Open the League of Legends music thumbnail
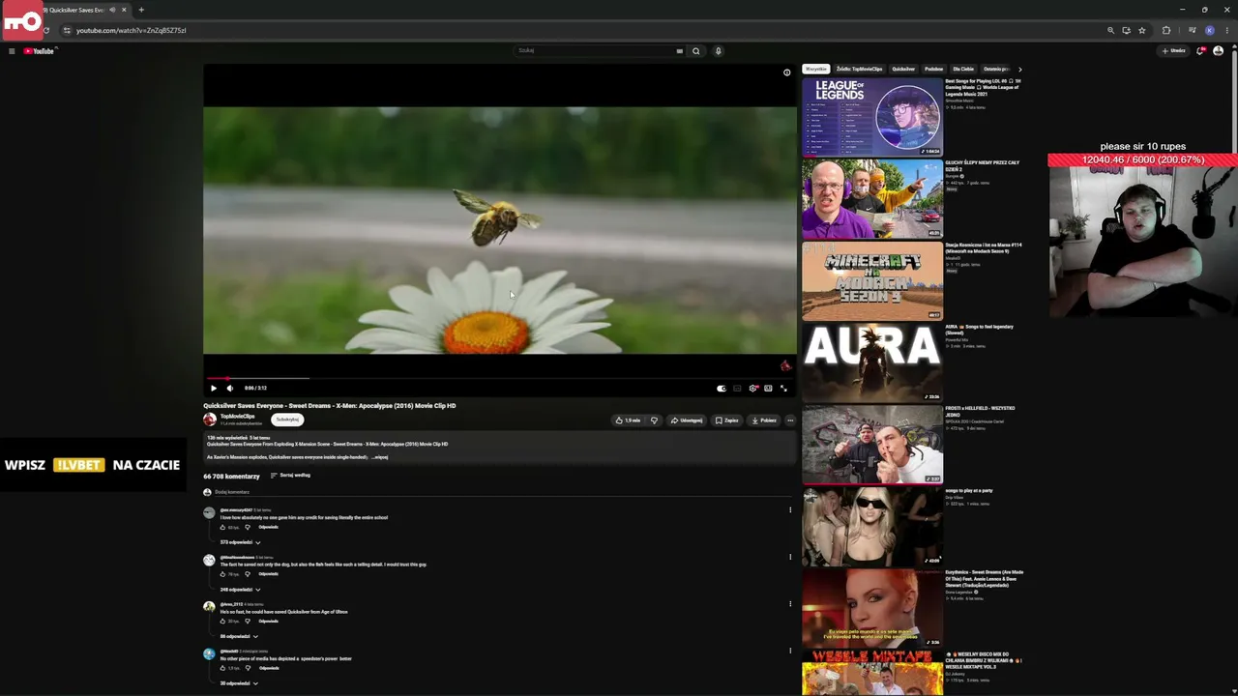The image size is (1238, 696). coord(871,117)
